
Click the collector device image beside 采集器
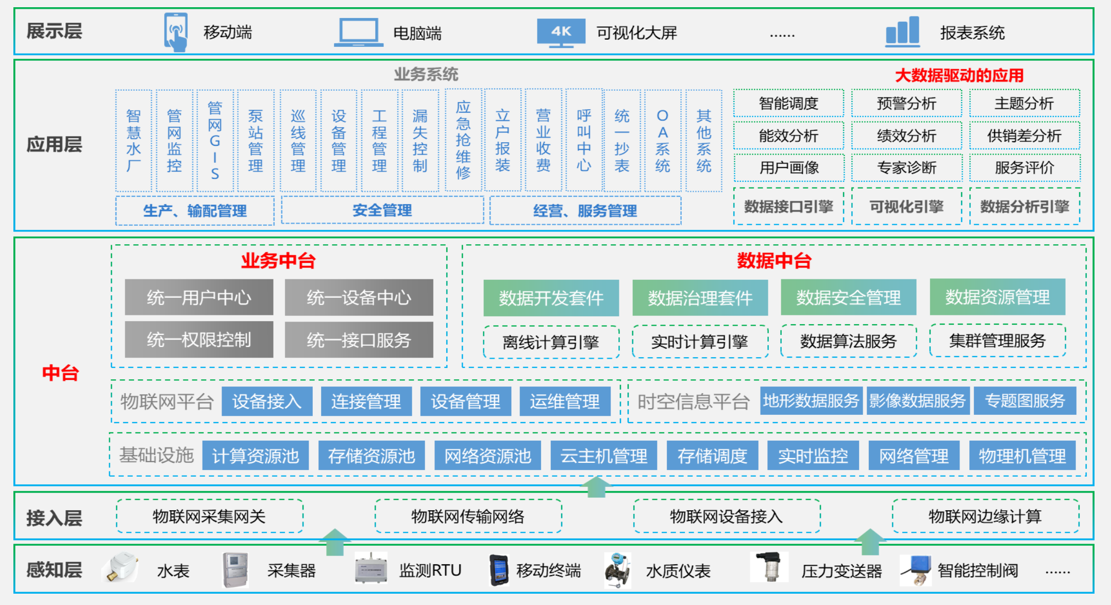tap(235, 569)
